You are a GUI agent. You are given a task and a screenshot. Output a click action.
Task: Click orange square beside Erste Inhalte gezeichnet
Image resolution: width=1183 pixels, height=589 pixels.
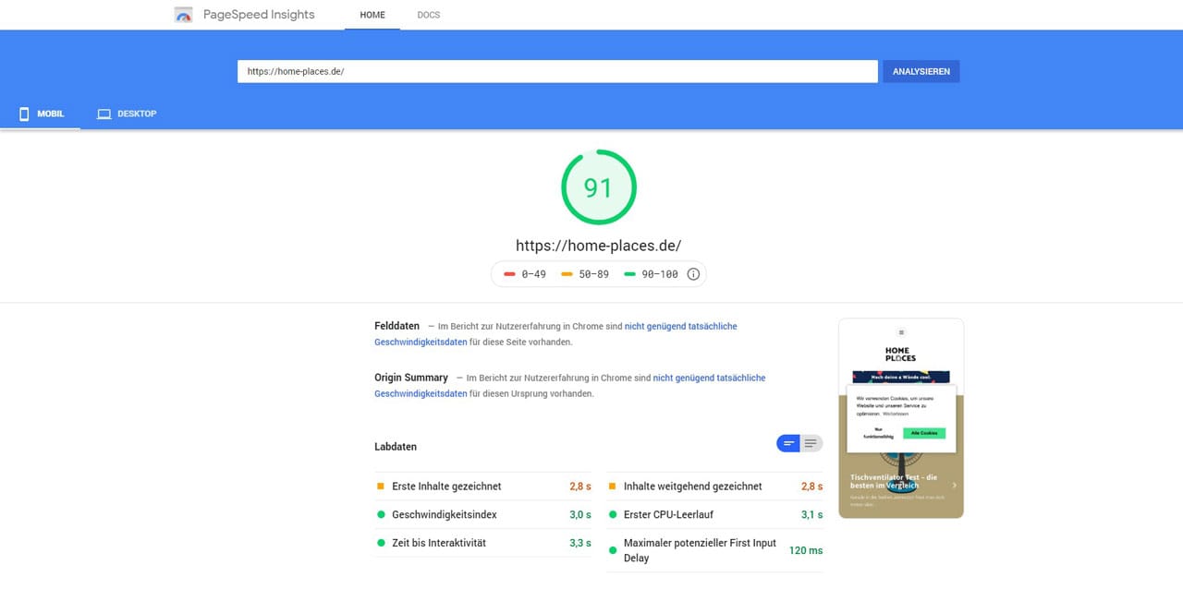click(x=381, y=486)
